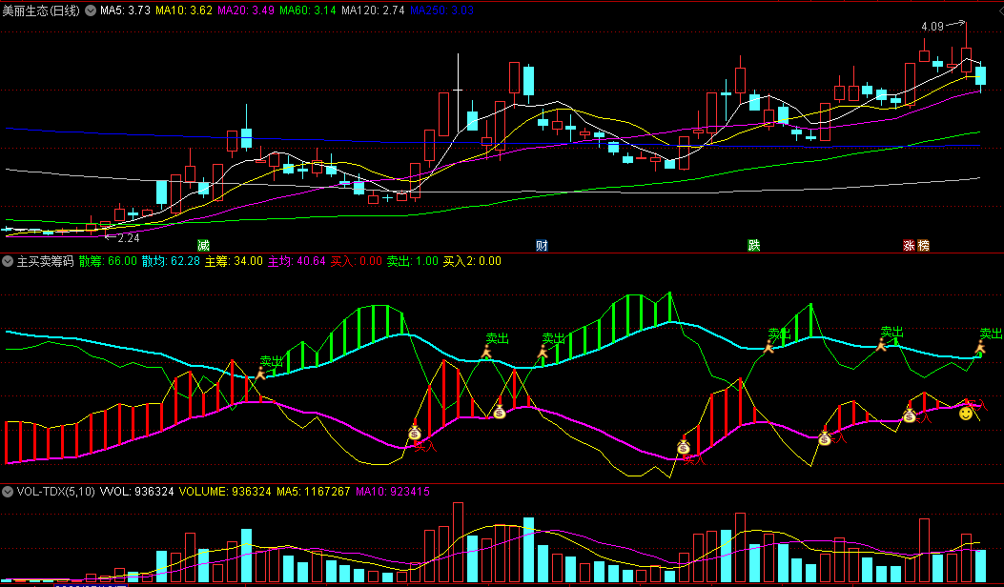Viewport: 1004px width, 587px height.
Task: Select the 主均: 40.64 value
Action: [297, 261]
